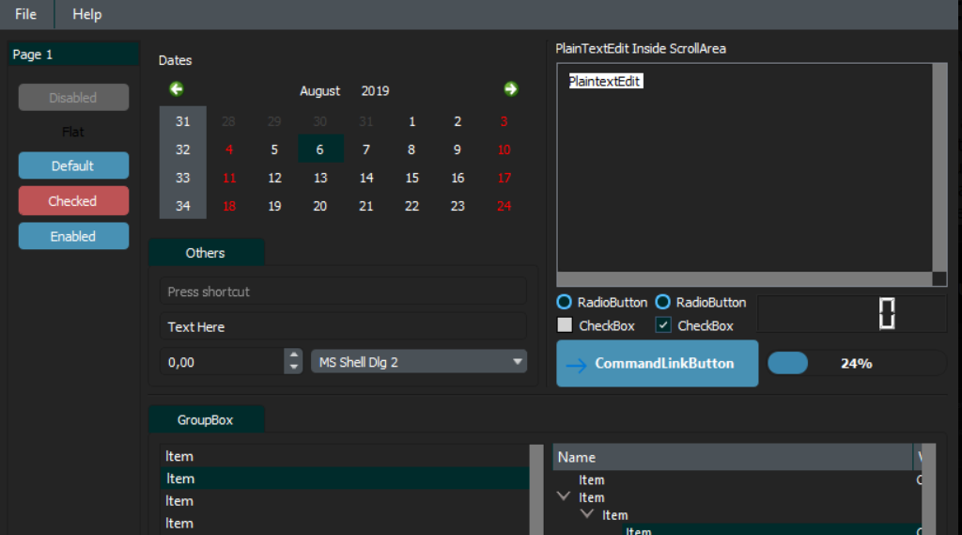Select August 9 in the calendar
This screenshot has width=962, height=535.
click(458, 149)
